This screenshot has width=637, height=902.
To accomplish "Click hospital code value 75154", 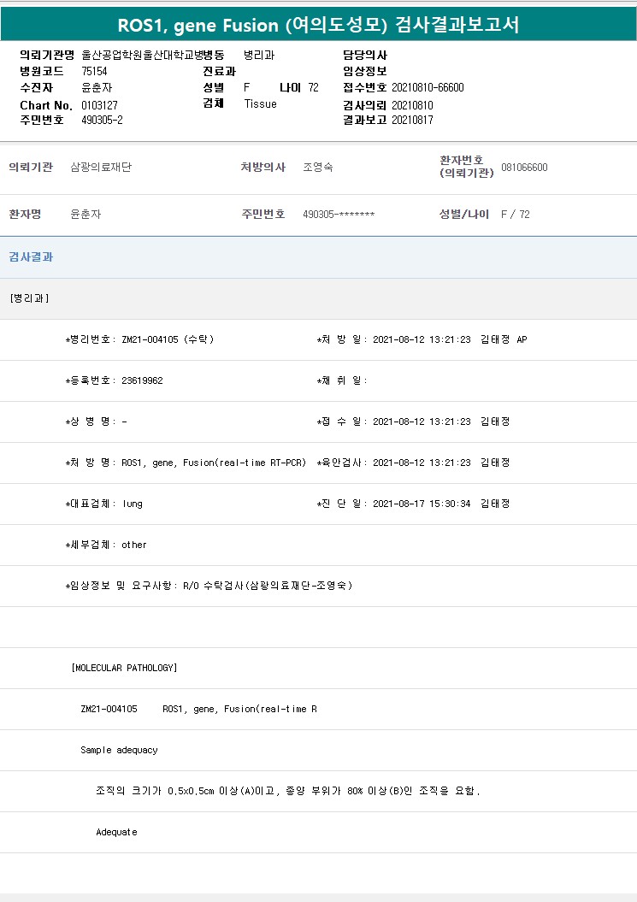I will click(94, 71).
